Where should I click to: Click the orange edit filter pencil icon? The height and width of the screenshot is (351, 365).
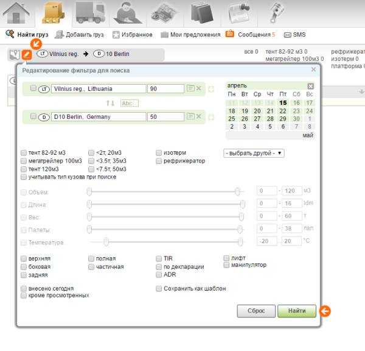tap(27, 55)
